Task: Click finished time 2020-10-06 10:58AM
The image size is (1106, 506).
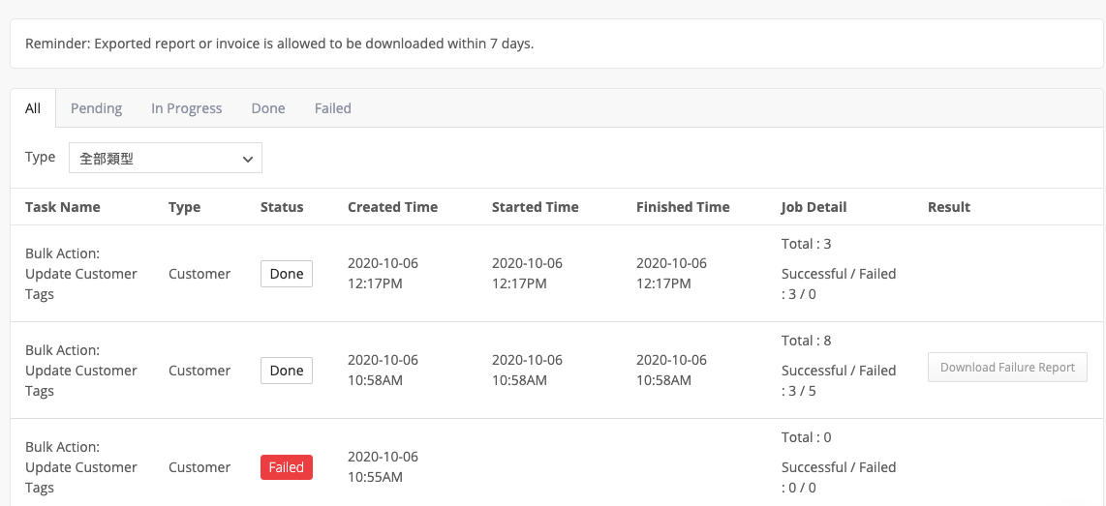Action: 671,371
